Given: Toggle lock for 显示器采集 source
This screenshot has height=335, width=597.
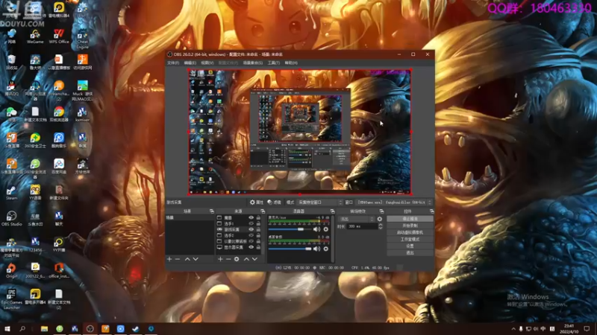Looking at the screenshot, I should point(258,247).
